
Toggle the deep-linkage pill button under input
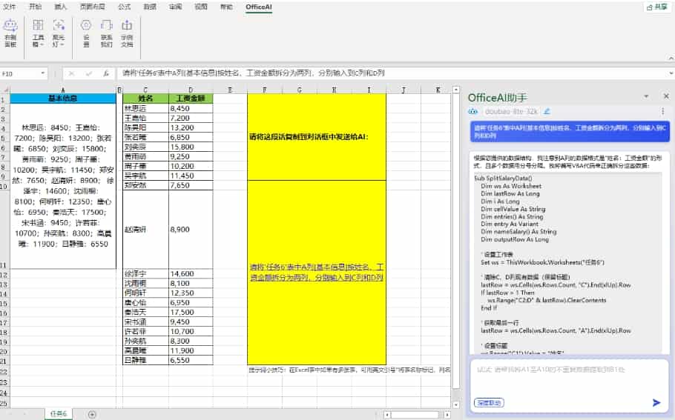[x=489, y=403]
